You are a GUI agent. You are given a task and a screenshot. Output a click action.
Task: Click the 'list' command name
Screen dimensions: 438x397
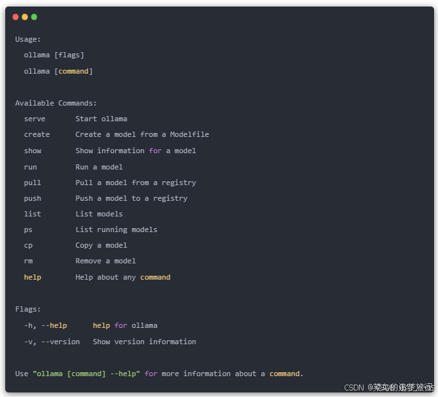click(x=33, y=214)
